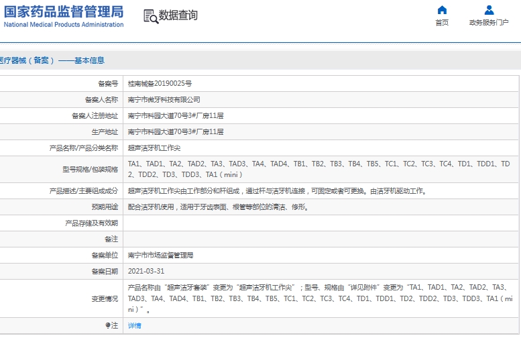This screenshot has width=521, height=340.
Task: Click the 首页 text label
Action: tap(442, 23)
